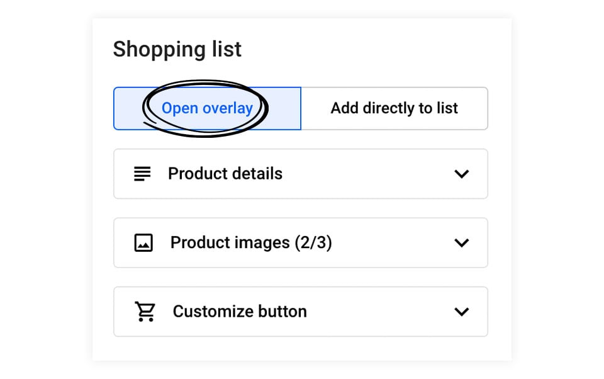Image resolution: width=604 pixels, height=379 pixels.
Task: Click the Shopping list heading
Action: pyautogui.click(x=177, y=49)
